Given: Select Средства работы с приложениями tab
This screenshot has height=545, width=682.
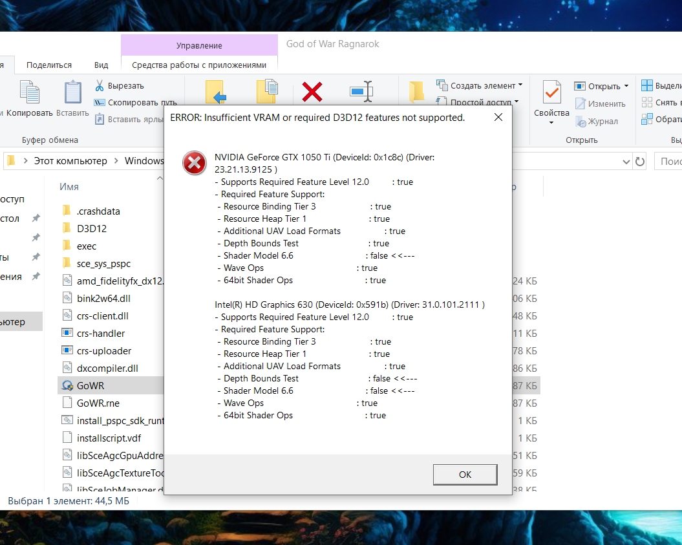Looking at the screenshot, I should click(x=199, y=65).
